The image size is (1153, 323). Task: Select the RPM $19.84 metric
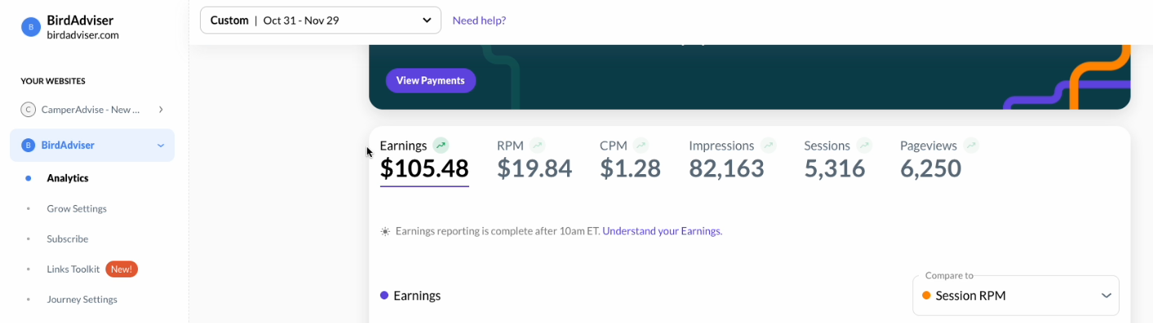[534, 159]
